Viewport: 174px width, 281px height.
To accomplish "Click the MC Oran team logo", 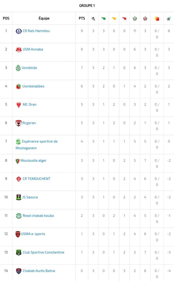I will pyautogui.click(x=19, y=105).
